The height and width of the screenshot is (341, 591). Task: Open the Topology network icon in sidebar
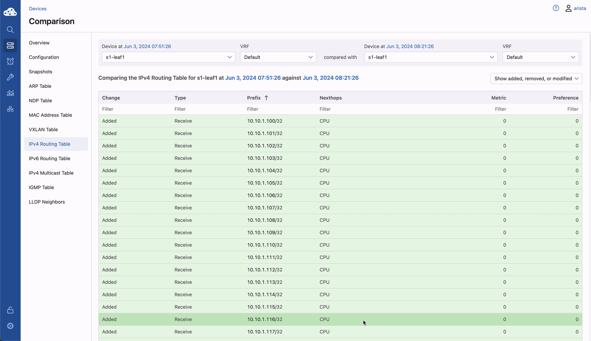[10, 109]
